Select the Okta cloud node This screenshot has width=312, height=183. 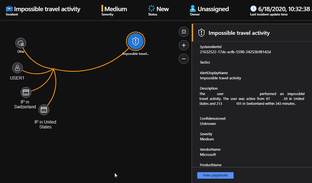point(21,43)
